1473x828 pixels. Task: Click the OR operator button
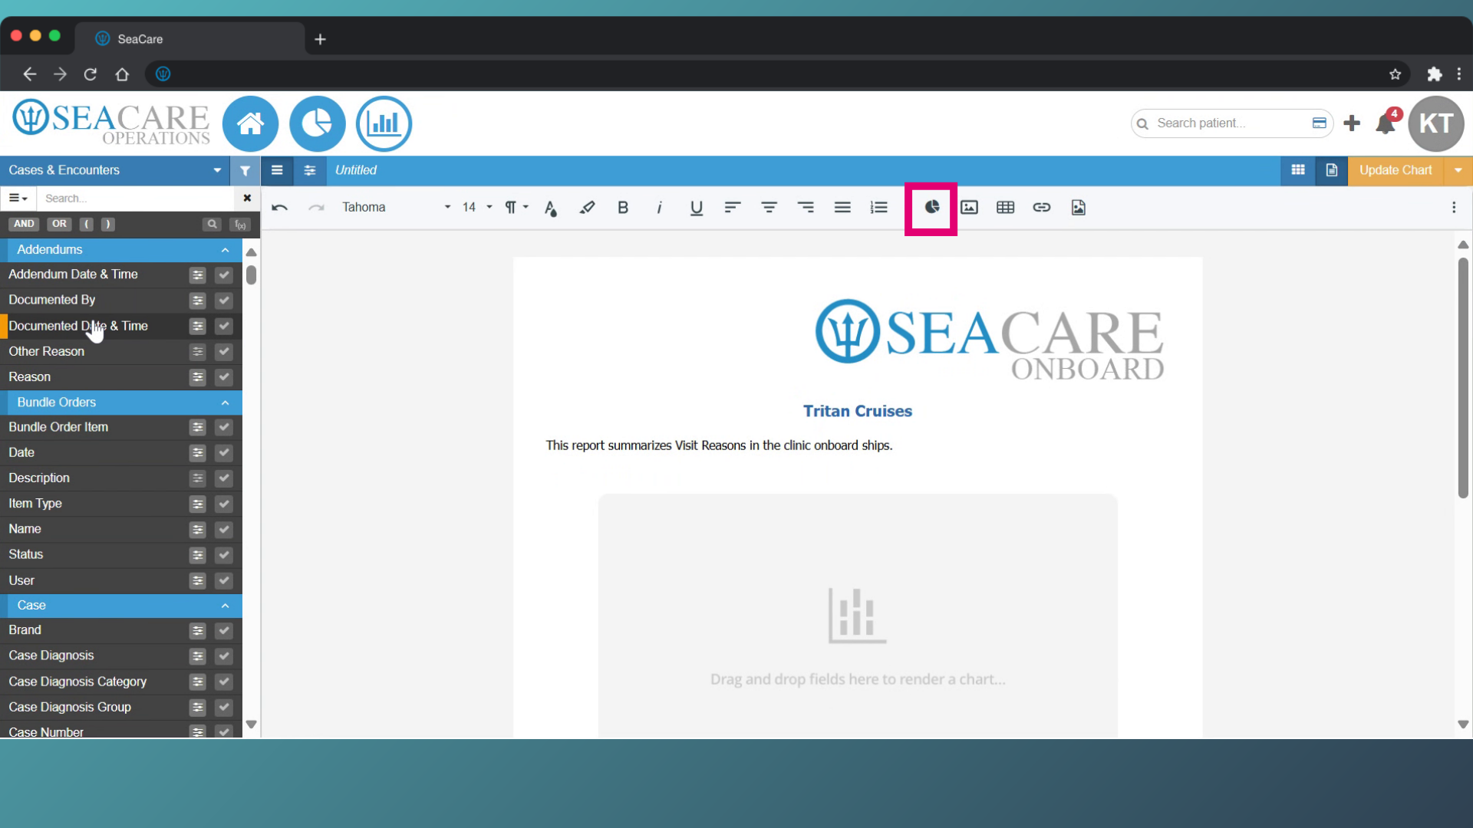[x=59, y=224]
